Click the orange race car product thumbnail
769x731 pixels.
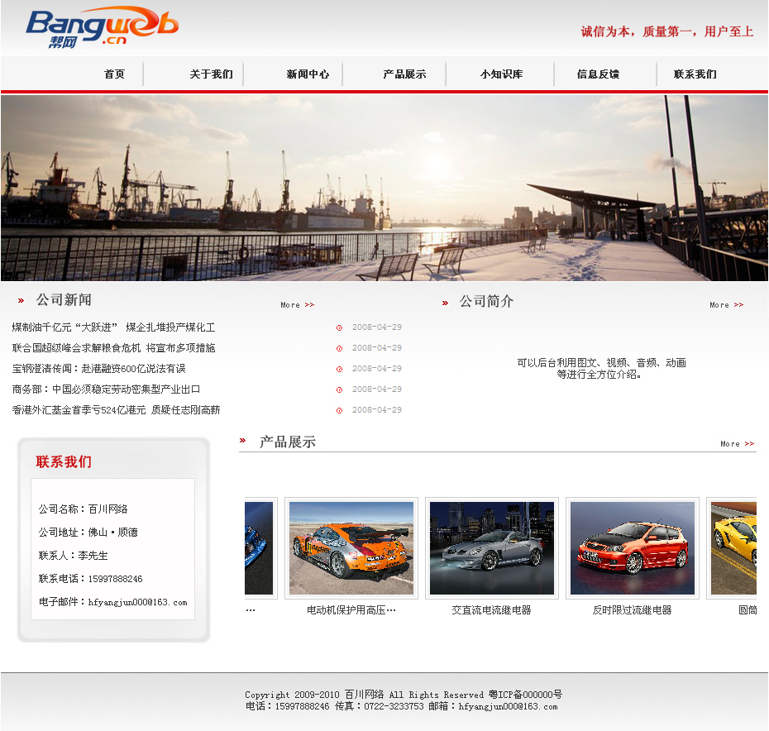[351, 547]
